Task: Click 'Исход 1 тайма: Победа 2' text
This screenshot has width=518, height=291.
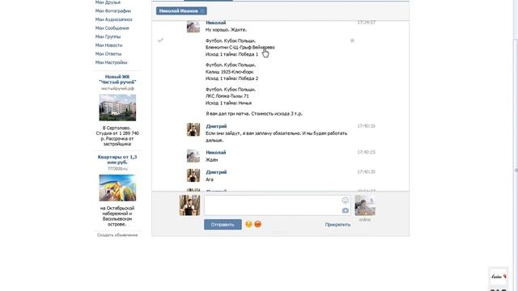Action: pyautogui.click(x=232, y=78)
